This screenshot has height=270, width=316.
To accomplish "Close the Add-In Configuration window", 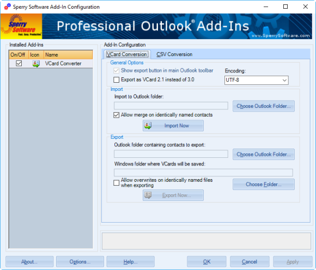I will 305,7.
